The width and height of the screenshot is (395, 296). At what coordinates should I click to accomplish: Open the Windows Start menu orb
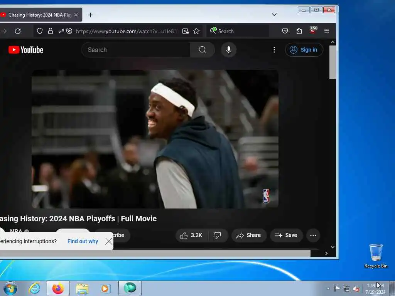pyautogui.click(x=10, y=288)
